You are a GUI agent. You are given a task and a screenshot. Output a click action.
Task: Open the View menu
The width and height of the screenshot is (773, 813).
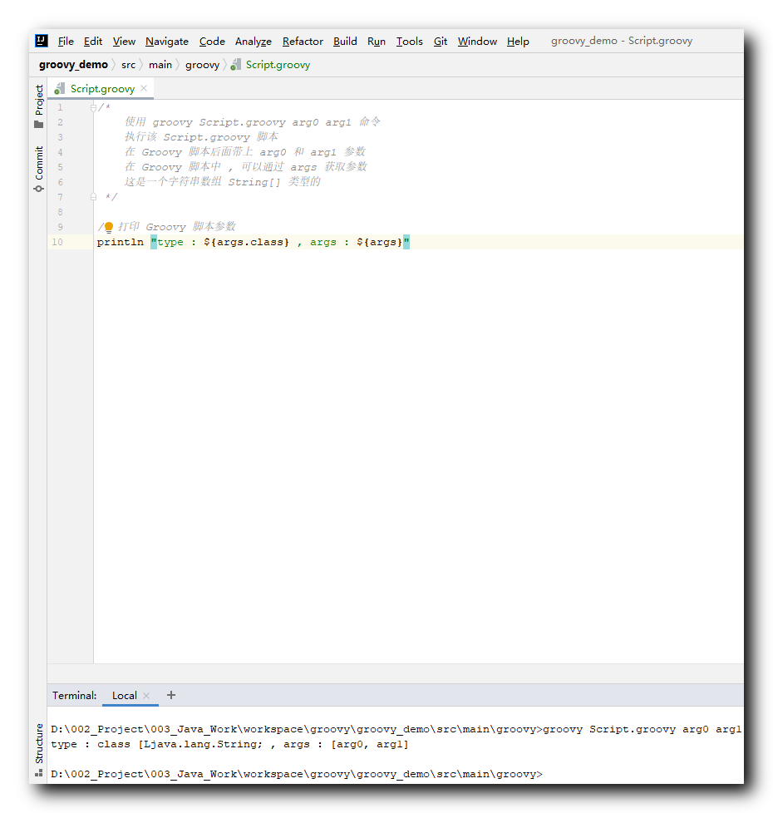125,42
